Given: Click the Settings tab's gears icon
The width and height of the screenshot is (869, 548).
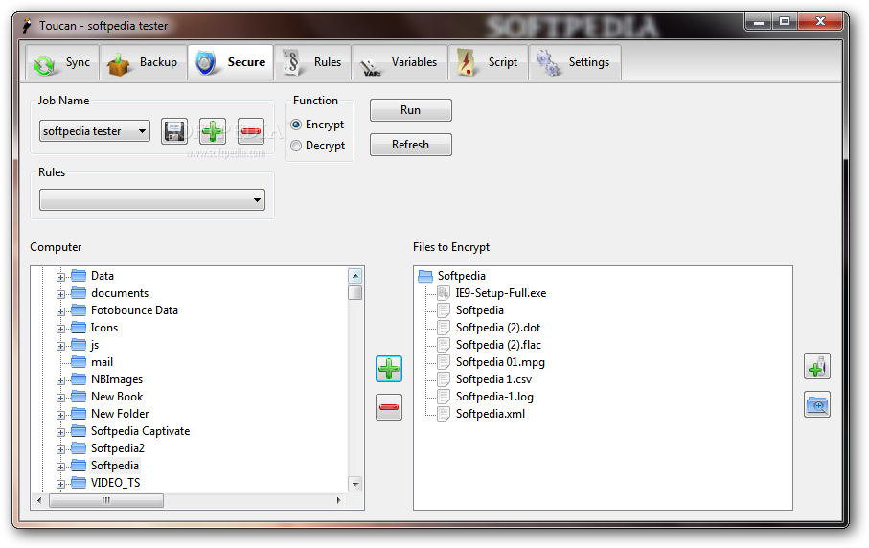Looking at the screenshot, I should tap(547, 62).
